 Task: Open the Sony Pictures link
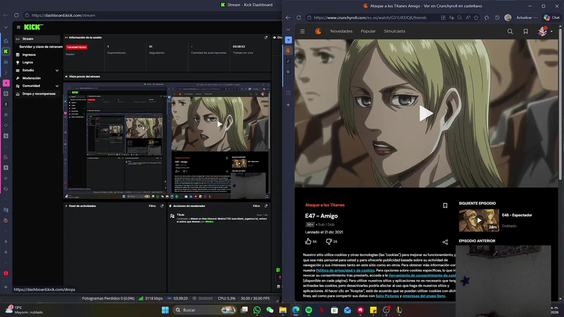click(387, 296)
